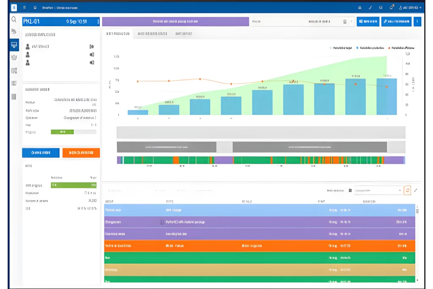Click the orange-outlined refresh icon above table
The height and width of the screenshot is (289, 433).
point(407,190)
